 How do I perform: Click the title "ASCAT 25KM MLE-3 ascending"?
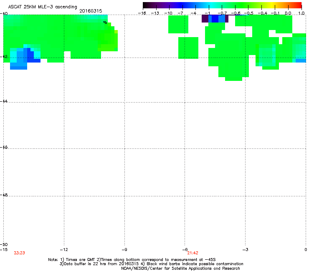(43, 7)
